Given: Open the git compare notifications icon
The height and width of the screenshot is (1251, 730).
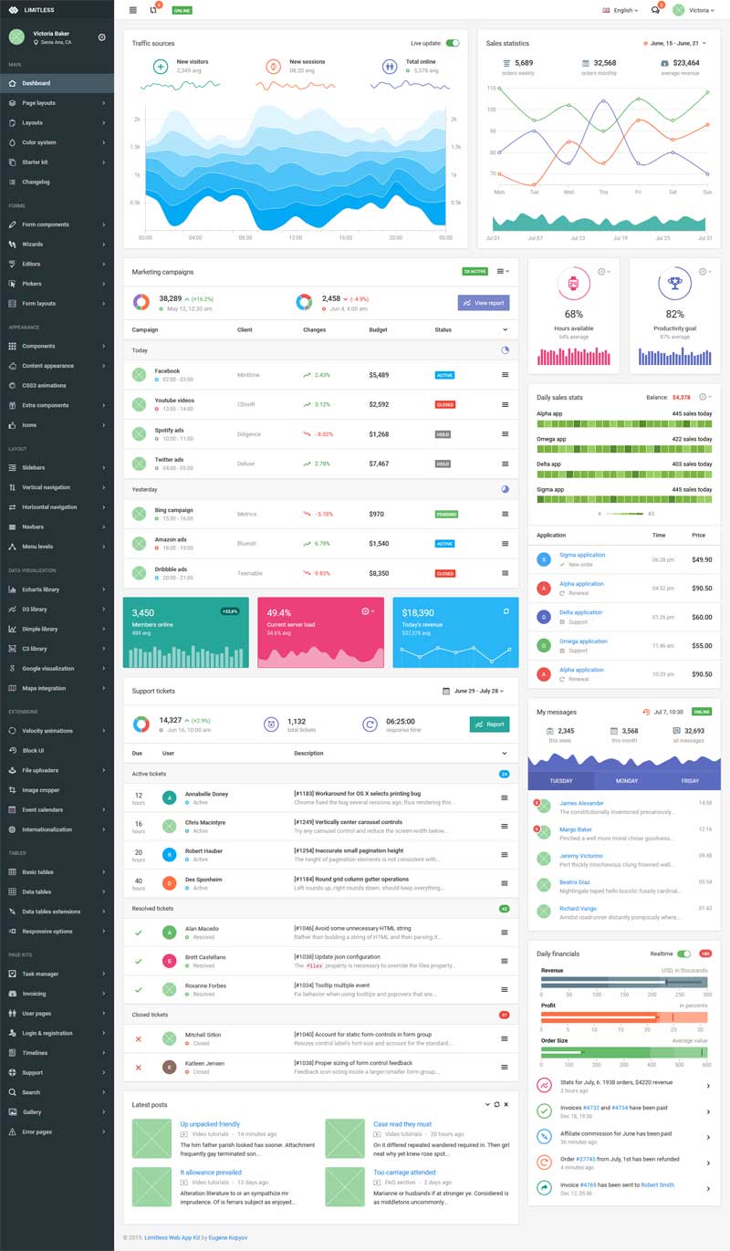Looking at the screenshot, I should (x=153, y=10).
